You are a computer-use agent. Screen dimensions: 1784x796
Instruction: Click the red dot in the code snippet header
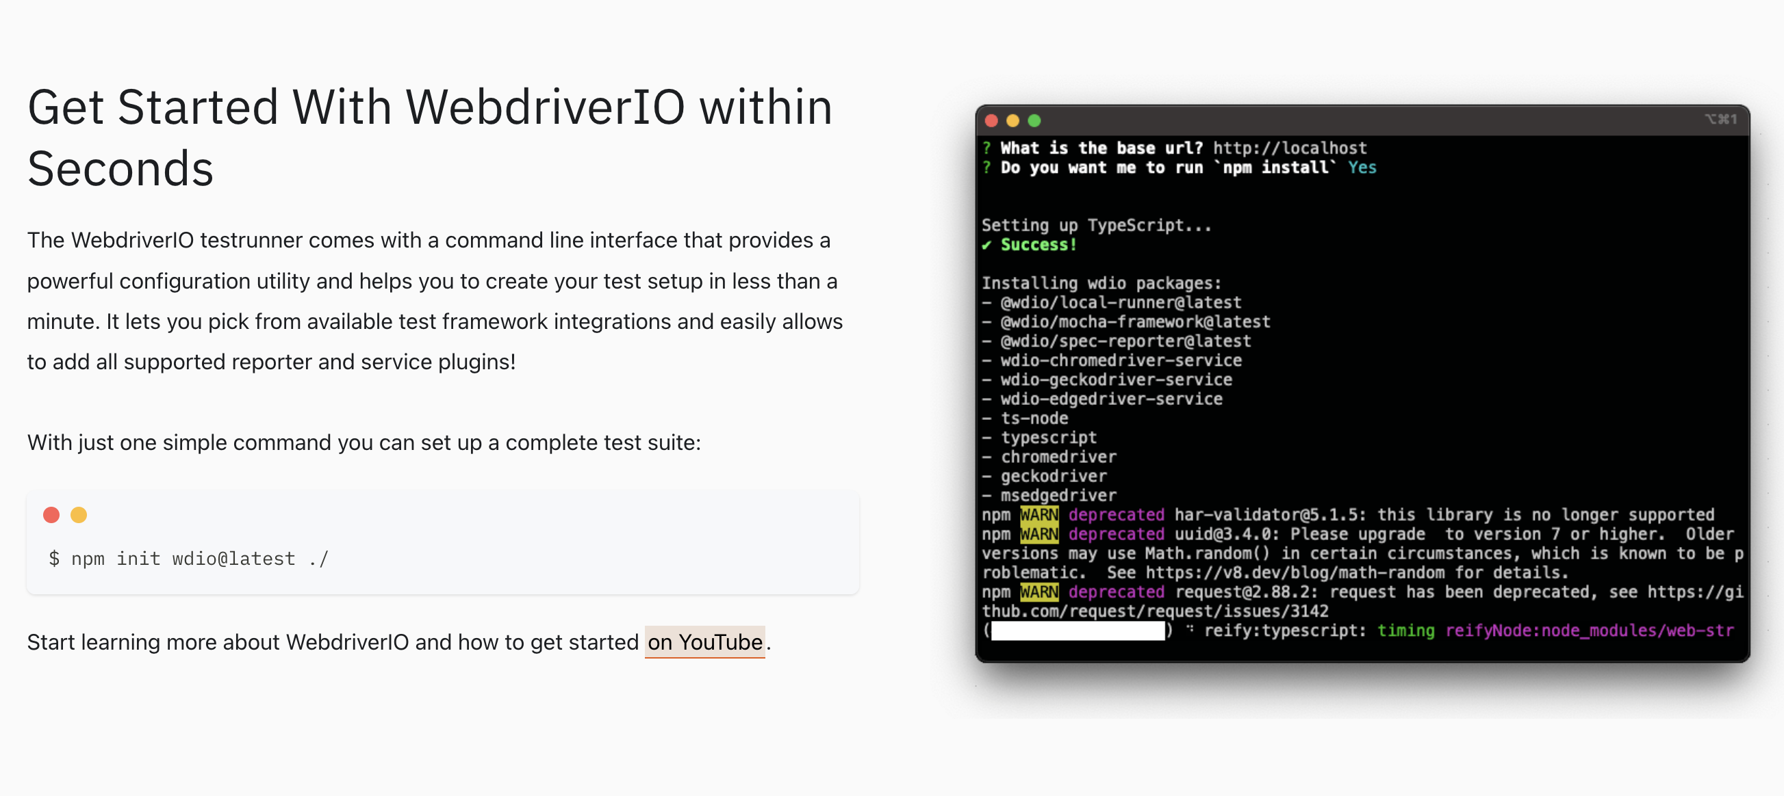(51, 514)
